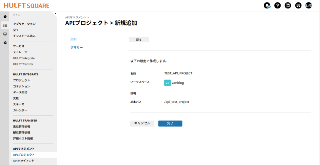
Task: Click the 以下の設定で作成します message
Action: coord(149,61)
